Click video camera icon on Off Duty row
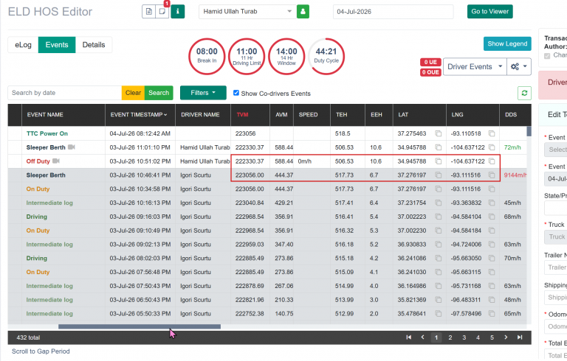 (x=55, y=161)
